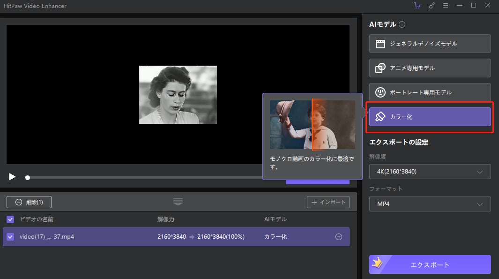Remove video with the minus circle icon
Screen dimensions: 499x279
click(339, 237)
